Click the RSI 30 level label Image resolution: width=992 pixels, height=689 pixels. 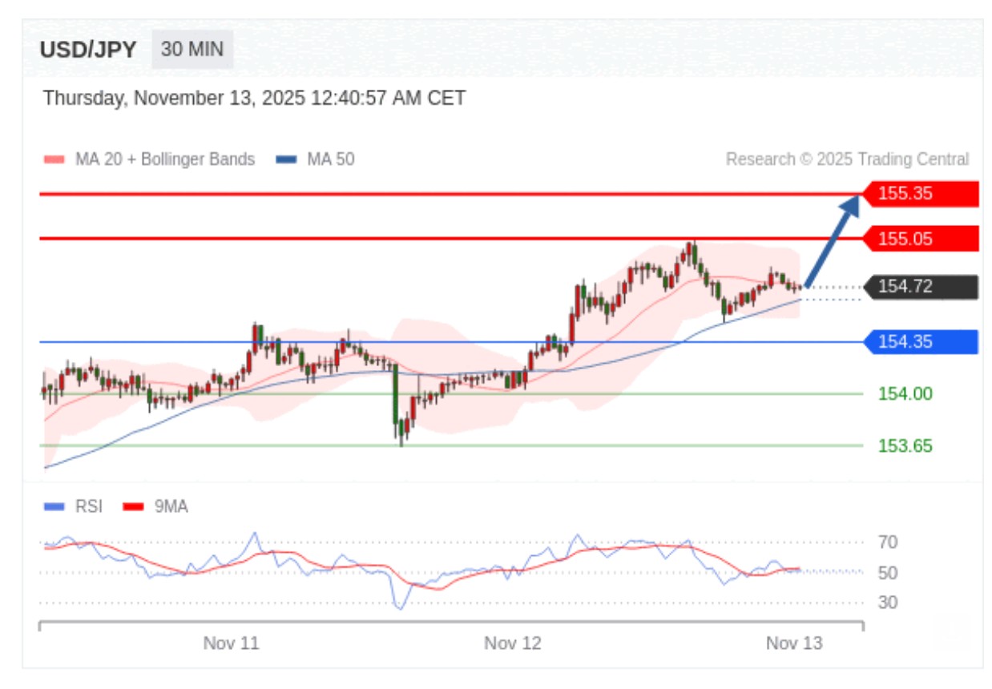pyautogui.click(x=887, y=602)
